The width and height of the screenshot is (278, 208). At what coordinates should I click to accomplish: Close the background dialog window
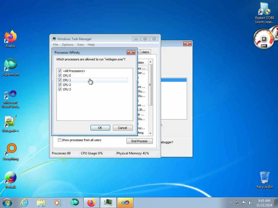click(187, 44)
